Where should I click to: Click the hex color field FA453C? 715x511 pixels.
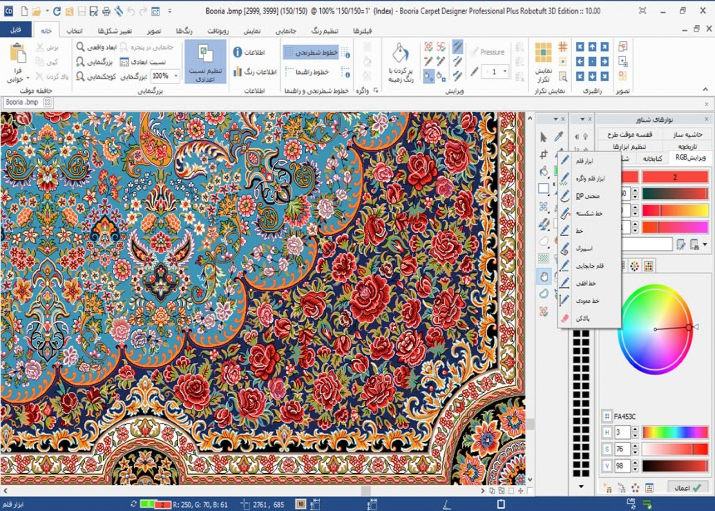pyautogui.click(x=625, y=416)
